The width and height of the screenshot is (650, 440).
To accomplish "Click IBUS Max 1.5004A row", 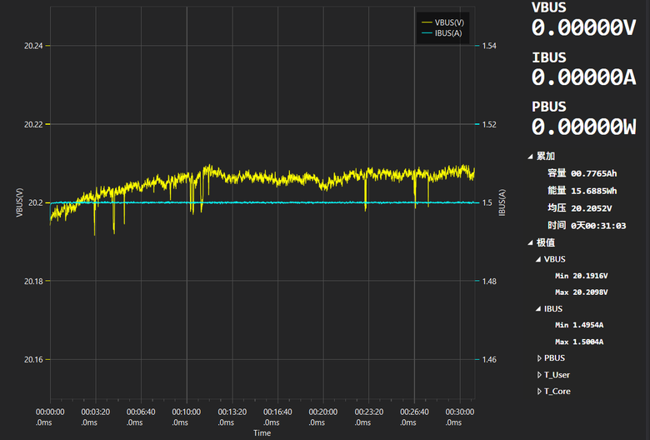I will (x=579, y=342).
